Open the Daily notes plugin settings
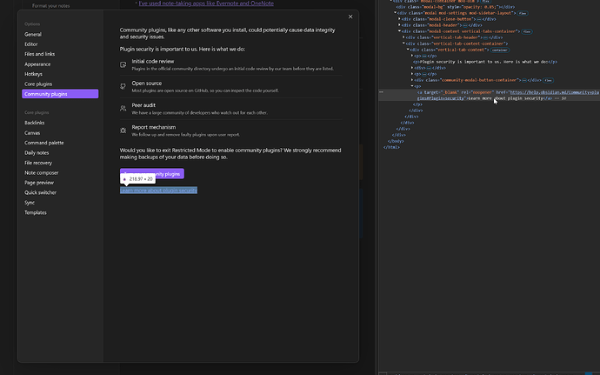Viewport: 600px width, 375px height. (x=38, y=152)
